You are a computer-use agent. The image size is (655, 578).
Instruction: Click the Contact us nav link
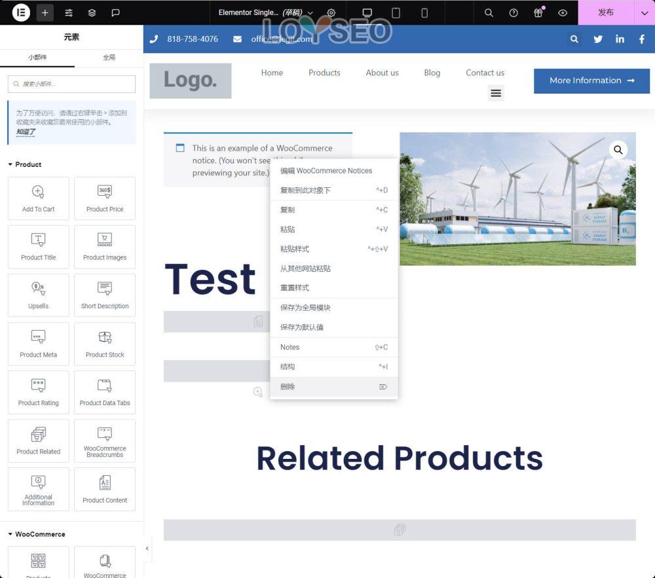coord(485,73)
